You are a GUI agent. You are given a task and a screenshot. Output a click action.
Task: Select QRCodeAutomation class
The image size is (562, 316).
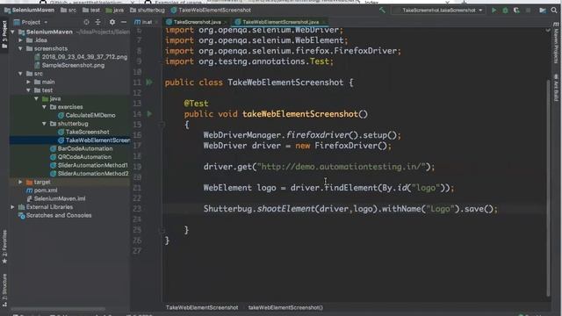[81, 157]
